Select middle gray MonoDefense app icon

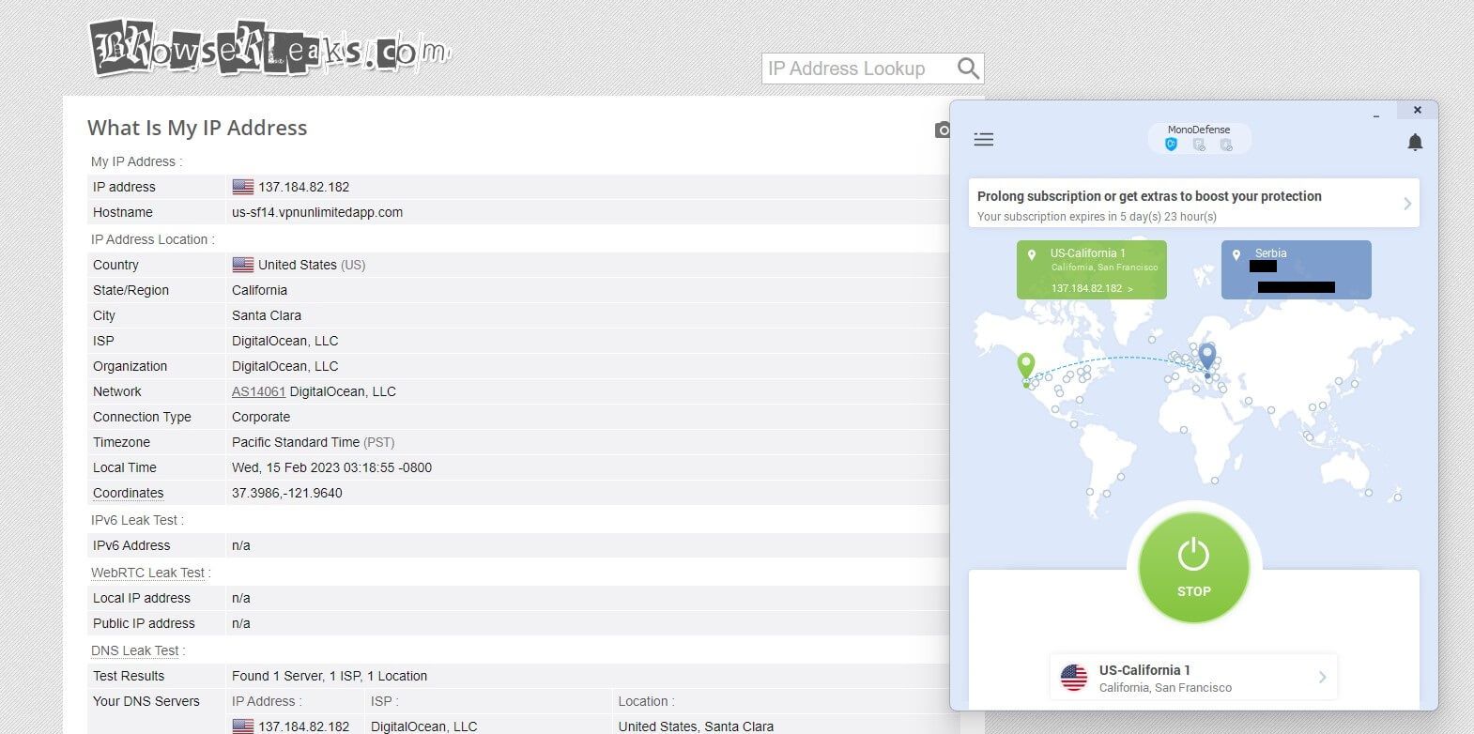[1199, 145]
